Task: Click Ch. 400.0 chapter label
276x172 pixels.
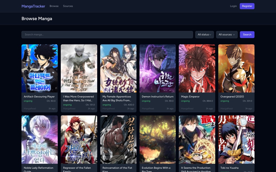Action: (x=129, y=105)
